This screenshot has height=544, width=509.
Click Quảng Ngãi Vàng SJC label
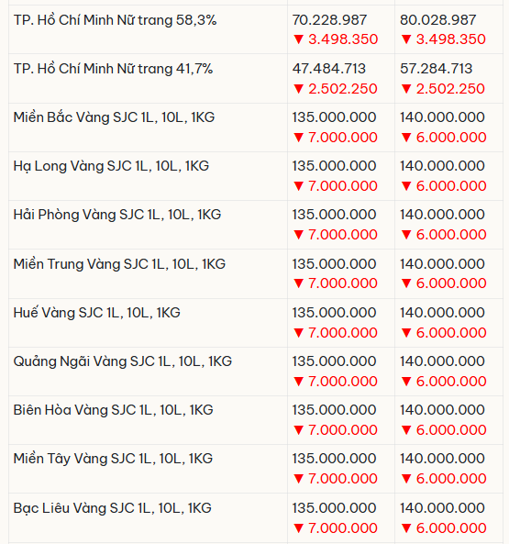tap(122, 361)
